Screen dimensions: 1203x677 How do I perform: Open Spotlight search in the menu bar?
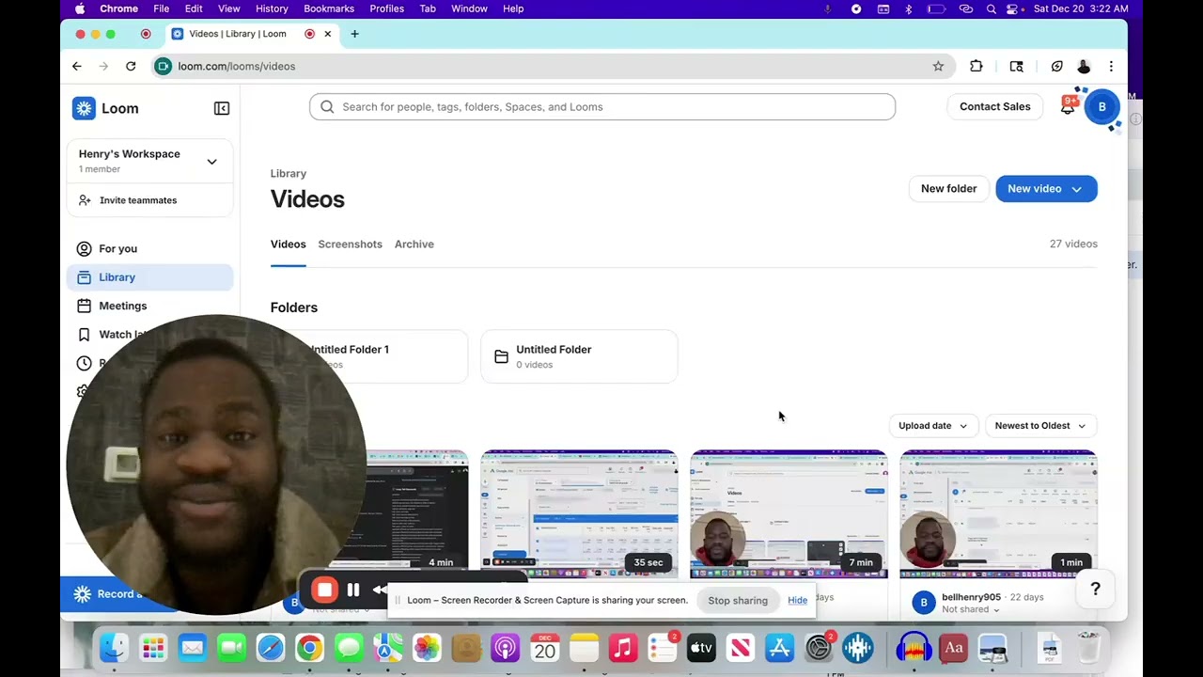tap(991, 8)
